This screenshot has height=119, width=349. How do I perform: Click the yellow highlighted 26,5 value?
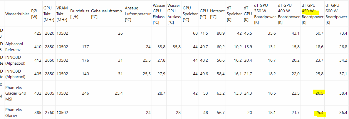click(318, 93)
